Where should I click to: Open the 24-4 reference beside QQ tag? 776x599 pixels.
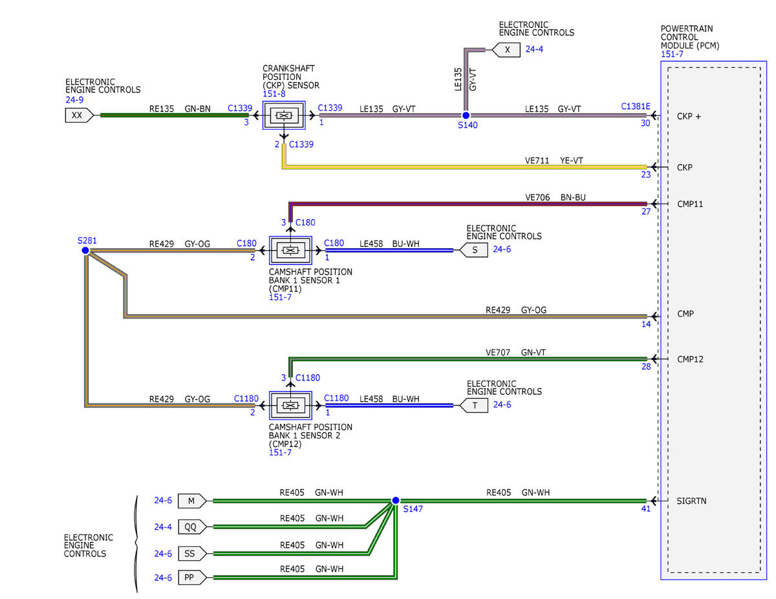click(164, 527)
